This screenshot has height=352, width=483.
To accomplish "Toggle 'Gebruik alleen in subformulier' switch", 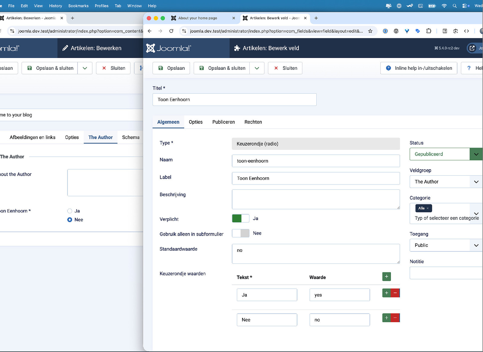I will point(240,233).
